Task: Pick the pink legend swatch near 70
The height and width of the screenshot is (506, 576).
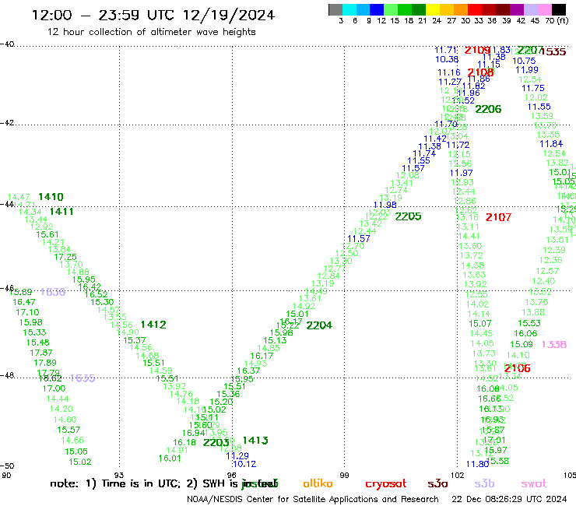Action: (x=544, y=9)
